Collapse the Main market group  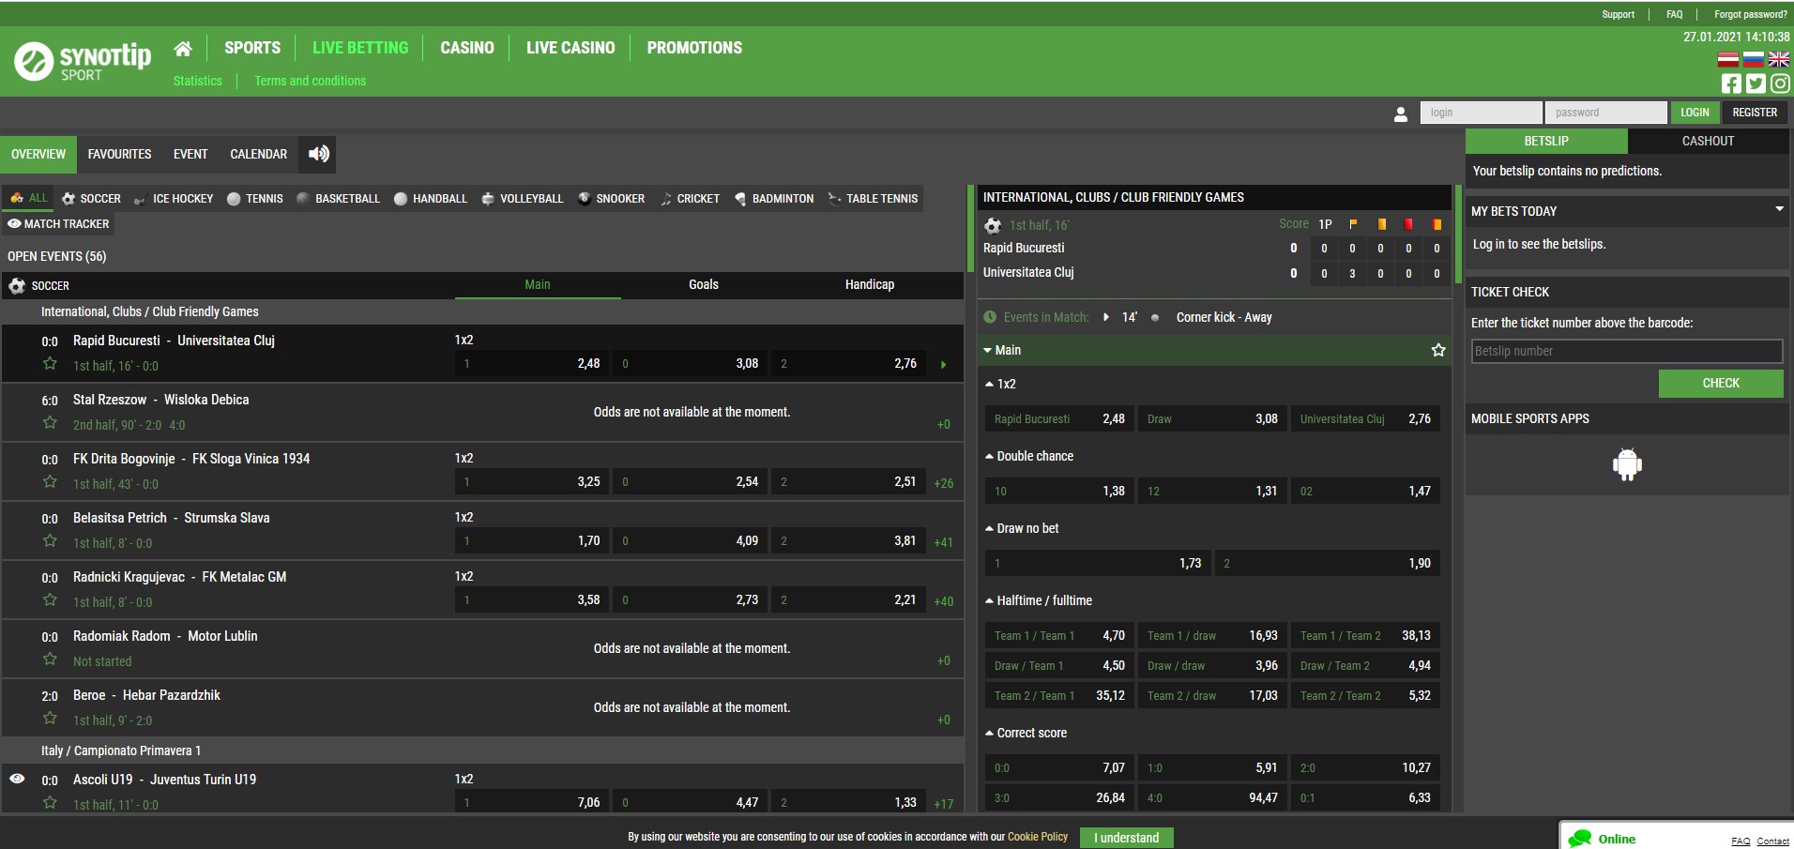pos(987,350)
